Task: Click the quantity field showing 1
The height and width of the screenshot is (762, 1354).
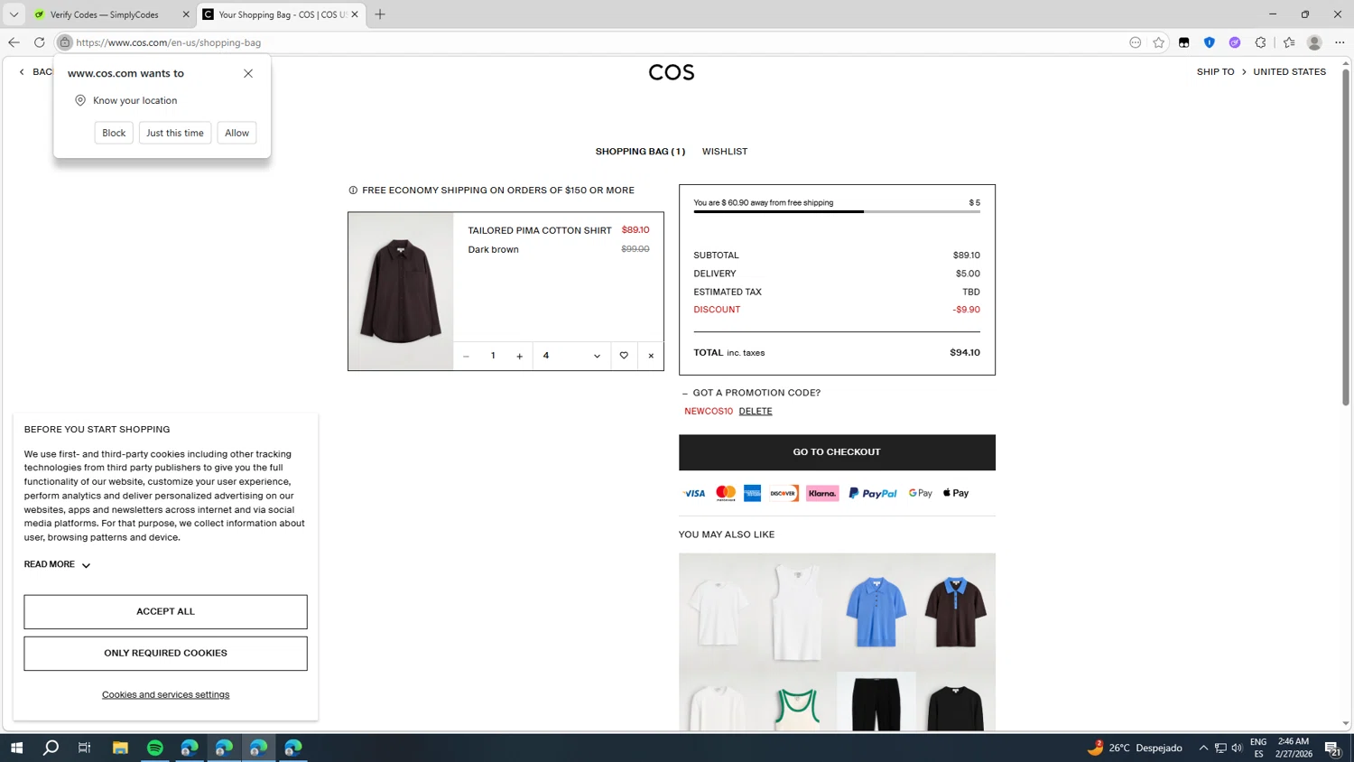Action: pyautogui.click(x=493, y=357)
